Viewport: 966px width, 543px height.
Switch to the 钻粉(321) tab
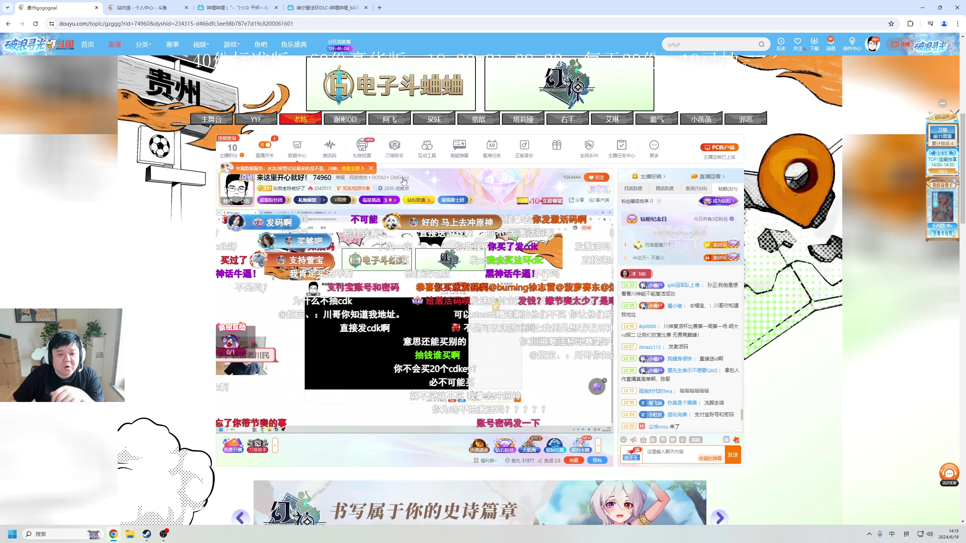tap(728, 189)
